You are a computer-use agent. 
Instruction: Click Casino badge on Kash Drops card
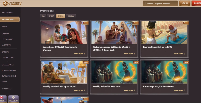[186, 62]
